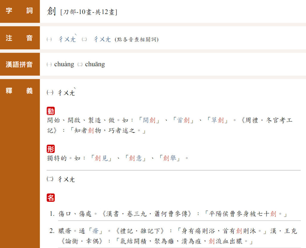Click the 漢語拼音 sidebar label
Image resolution: width=306 pixels, height=248 pixels.
coord(19,64)
